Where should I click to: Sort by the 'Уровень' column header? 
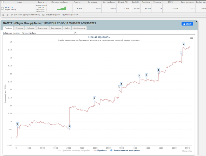click(x=157, y=2)
